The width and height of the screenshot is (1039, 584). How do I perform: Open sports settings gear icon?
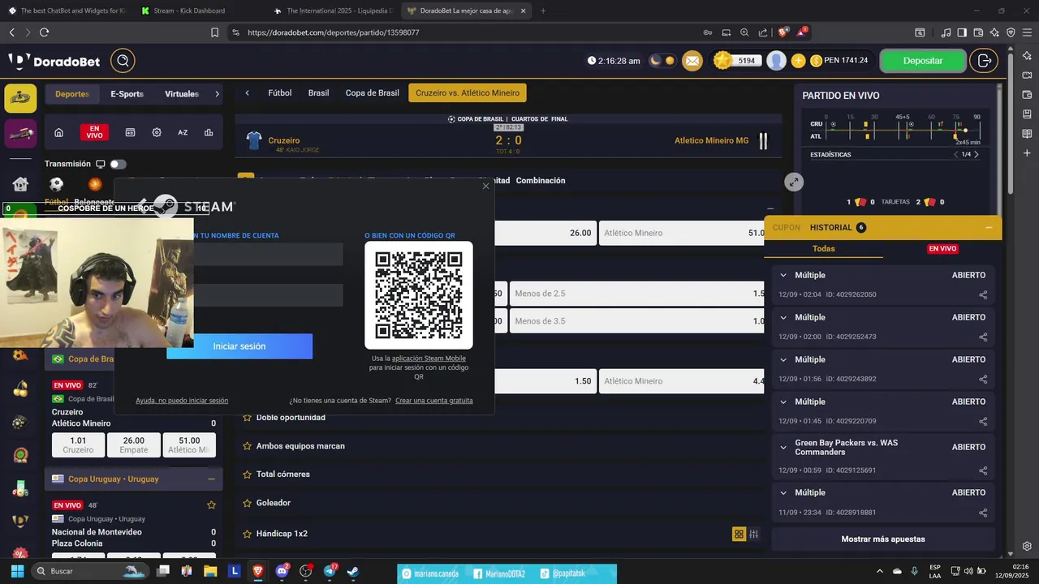tap(157, 132)
